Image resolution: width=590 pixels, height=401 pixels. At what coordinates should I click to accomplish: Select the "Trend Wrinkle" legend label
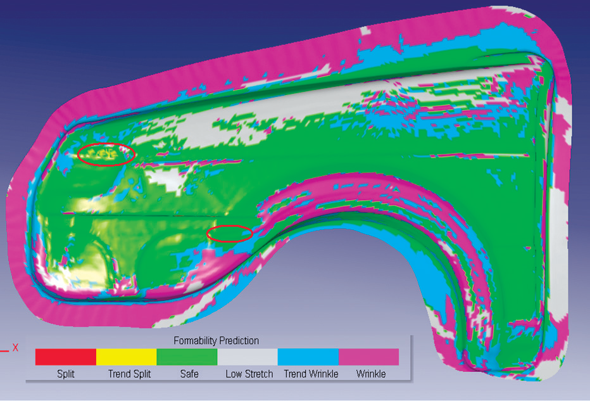coord(310,374)
